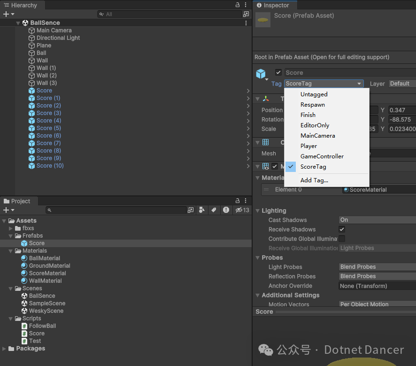
Task: Click the Search by Label icon
Action: pyautogui.click(x=214, y=210)
